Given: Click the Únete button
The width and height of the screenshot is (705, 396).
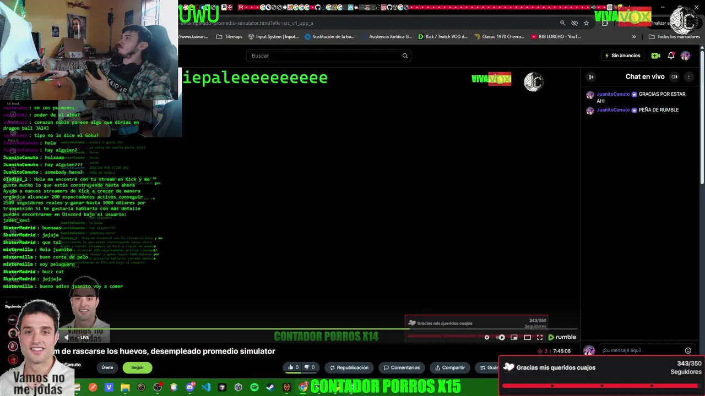Looking at the screenshot, I should [107, 367].
